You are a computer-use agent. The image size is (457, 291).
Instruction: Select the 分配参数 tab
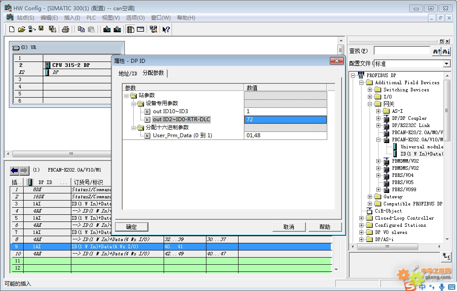click(x=153, y=73)
